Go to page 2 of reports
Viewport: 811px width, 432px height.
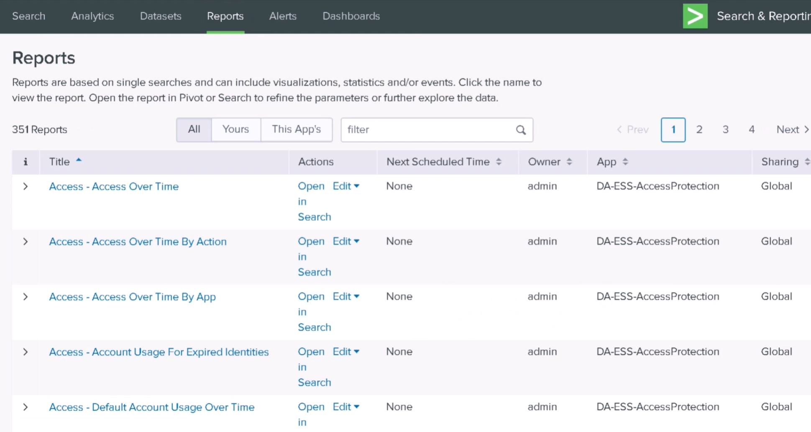(x=699, y=130)
